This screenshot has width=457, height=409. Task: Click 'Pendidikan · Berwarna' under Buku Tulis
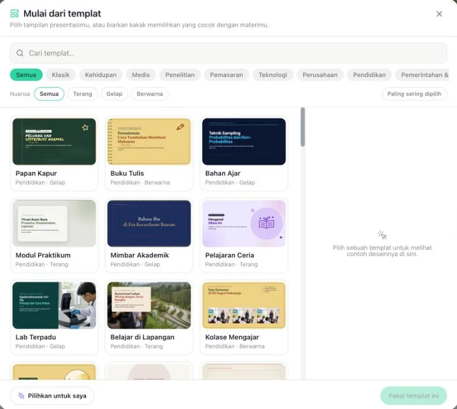140,182
